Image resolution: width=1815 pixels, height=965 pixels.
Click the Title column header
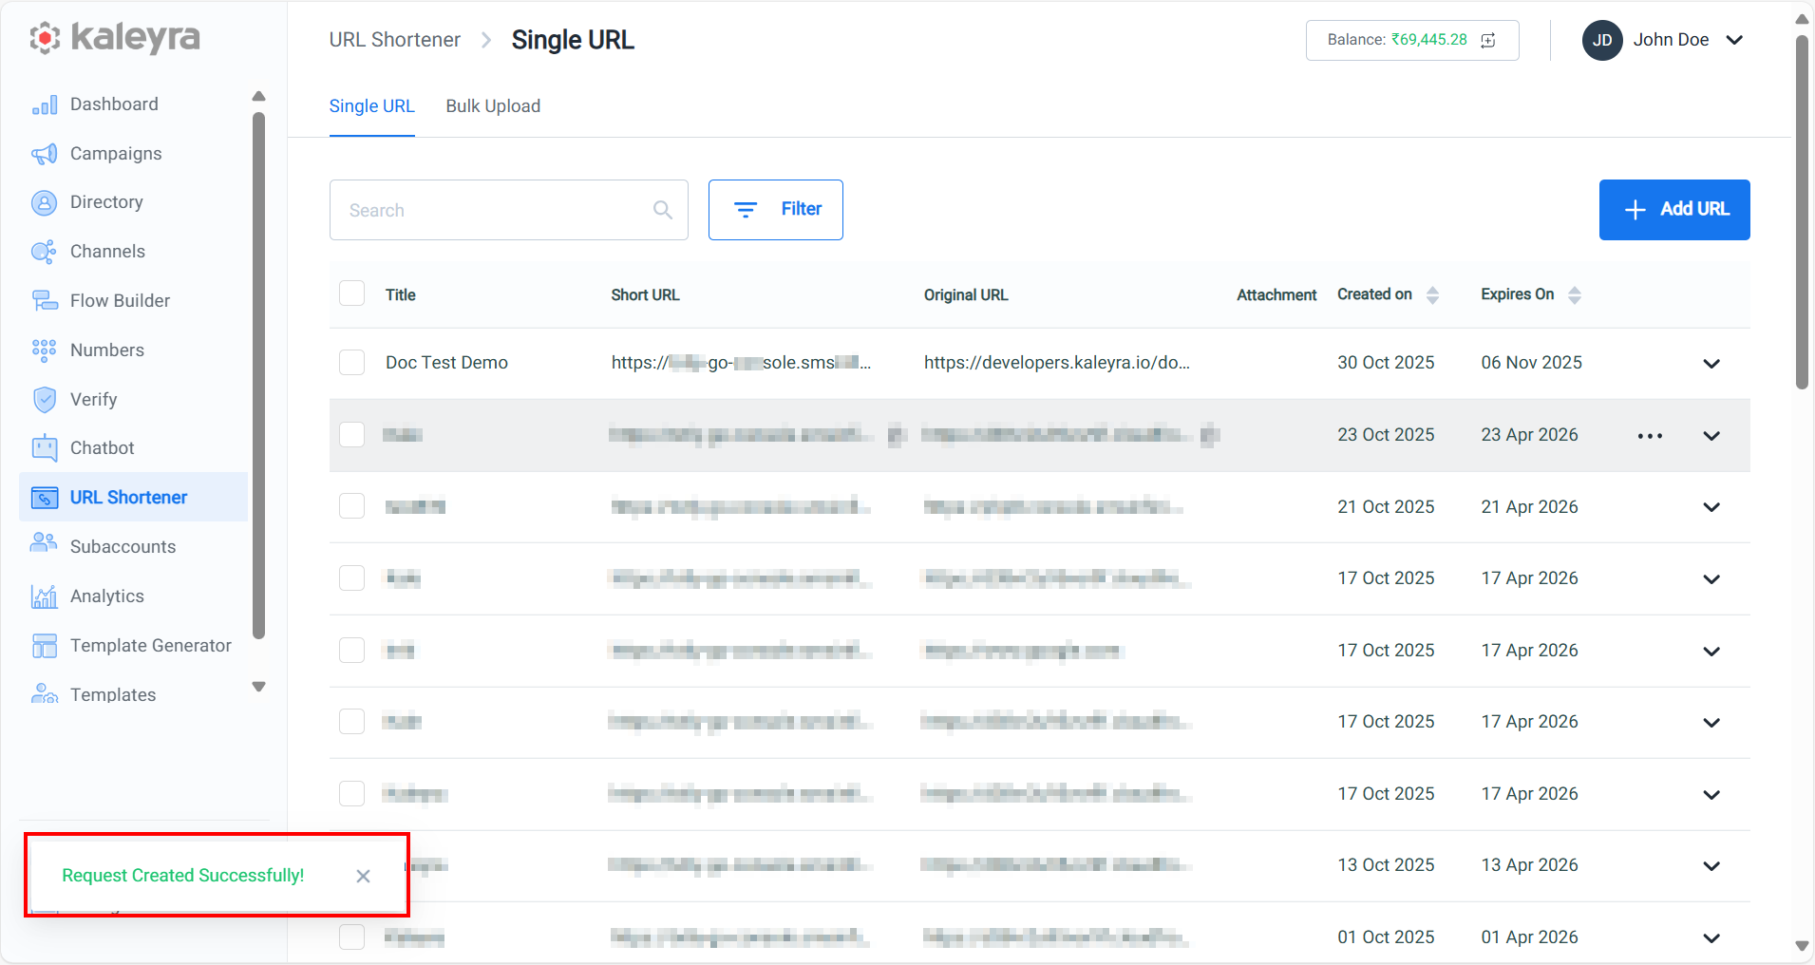pyautogui.click(x=401, y=295)
